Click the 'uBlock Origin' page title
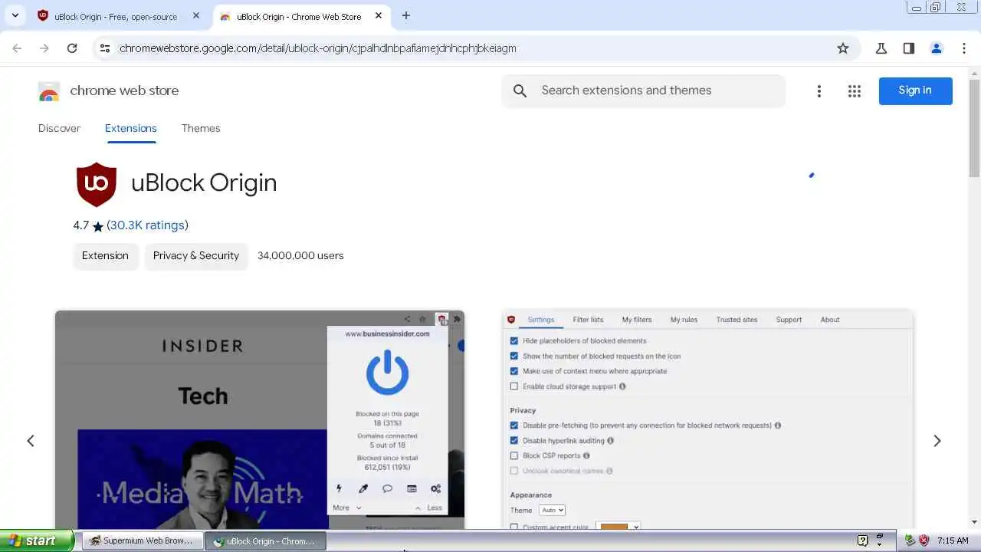981x552 pixels. tap(204, 183)
